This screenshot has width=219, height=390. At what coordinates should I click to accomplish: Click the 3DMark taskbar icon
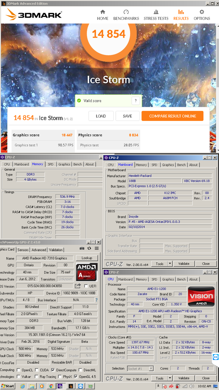point(70,386)
